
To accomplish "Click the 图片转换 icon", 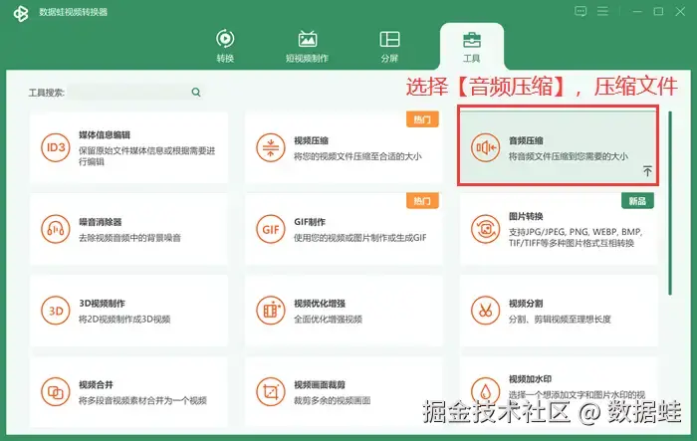I will tap(486, 229).
